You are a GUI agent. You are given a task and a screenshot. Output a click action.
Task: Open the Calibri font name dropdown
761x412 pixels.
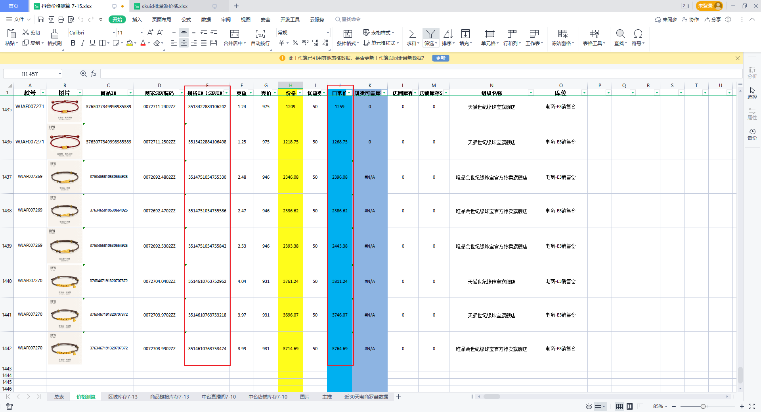(114, 33)
